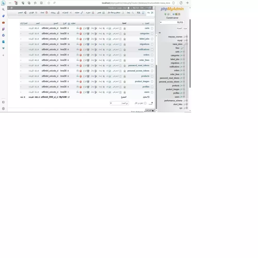Image resolution: width=258 pixels, height=258 pixels.
Task: Click the phpMyAdmin home icon in the sidebar
Action: click(179, 14)
